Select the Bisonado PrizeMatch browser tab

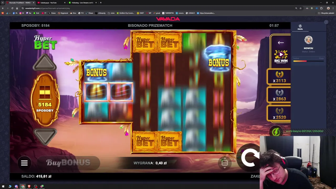coord(20,3)
